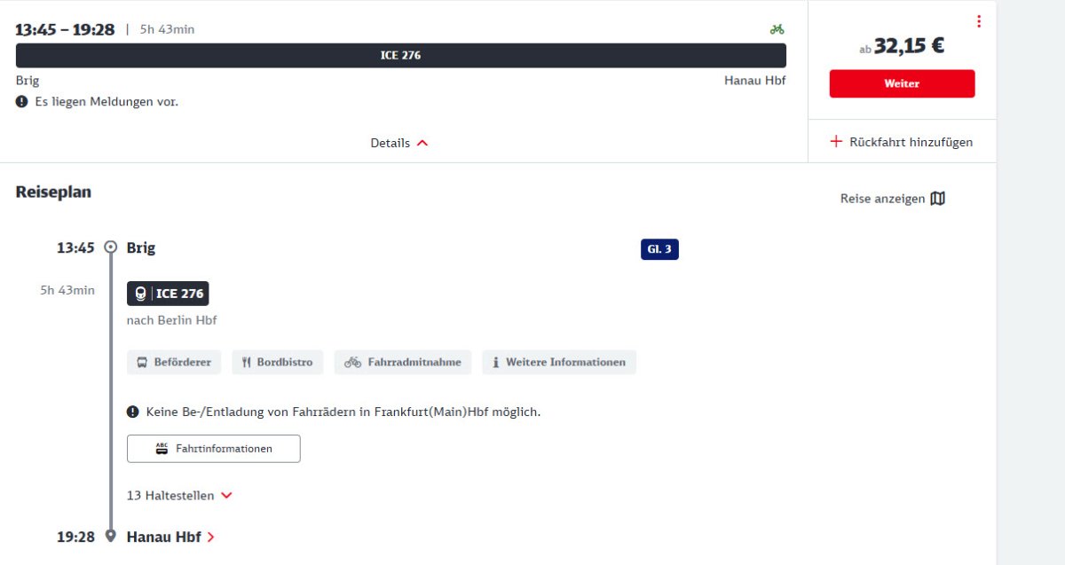Click the dark ICE 276 journey bar
1065x565 pixels.
400,55
